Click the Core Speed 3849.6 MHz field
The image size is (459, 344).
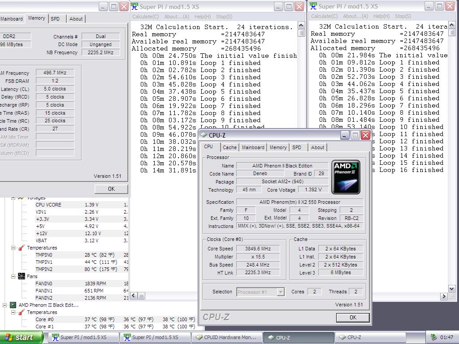(x=258, y=249)
